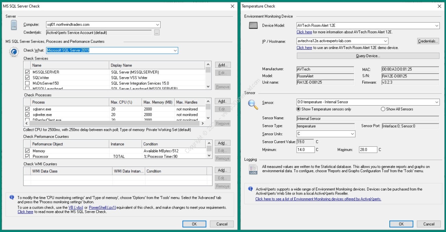Click the Check Services list scroll down arrow
This screenshot has width=446, height=232.
pyautogui.click(x=208, y=87)
